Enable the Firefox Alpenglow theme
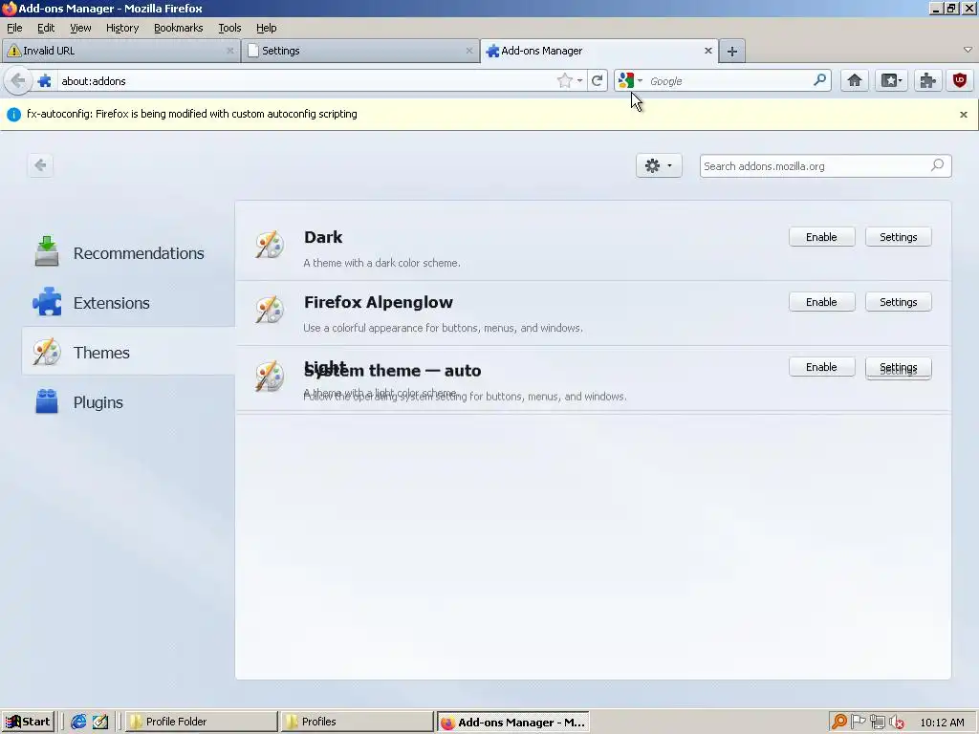 click(x=821, y=302)
